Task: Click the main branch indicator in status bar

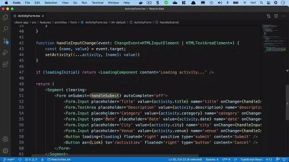Action: coord(9,159)
